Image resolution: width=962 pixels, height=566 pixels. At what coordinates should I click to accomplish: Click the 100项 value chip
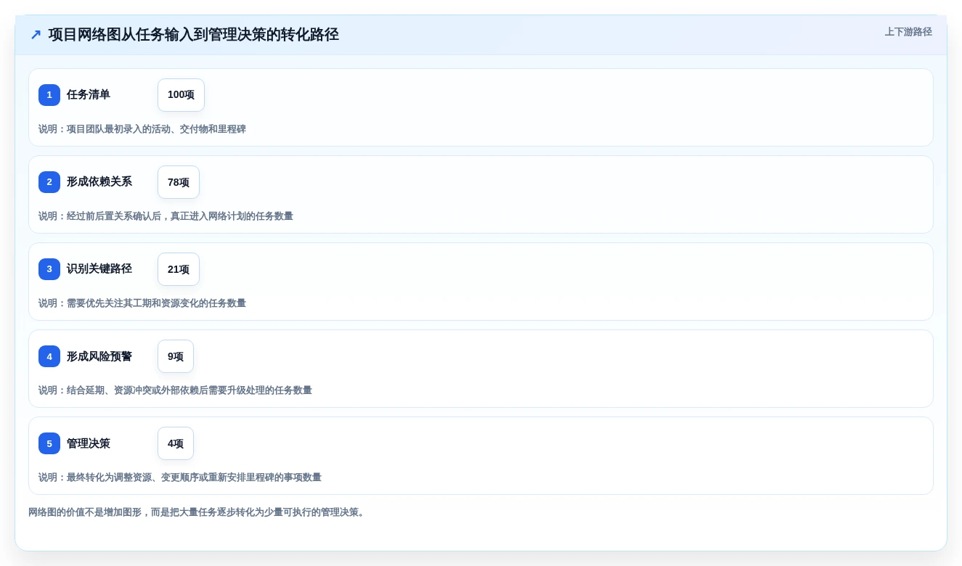181,95
